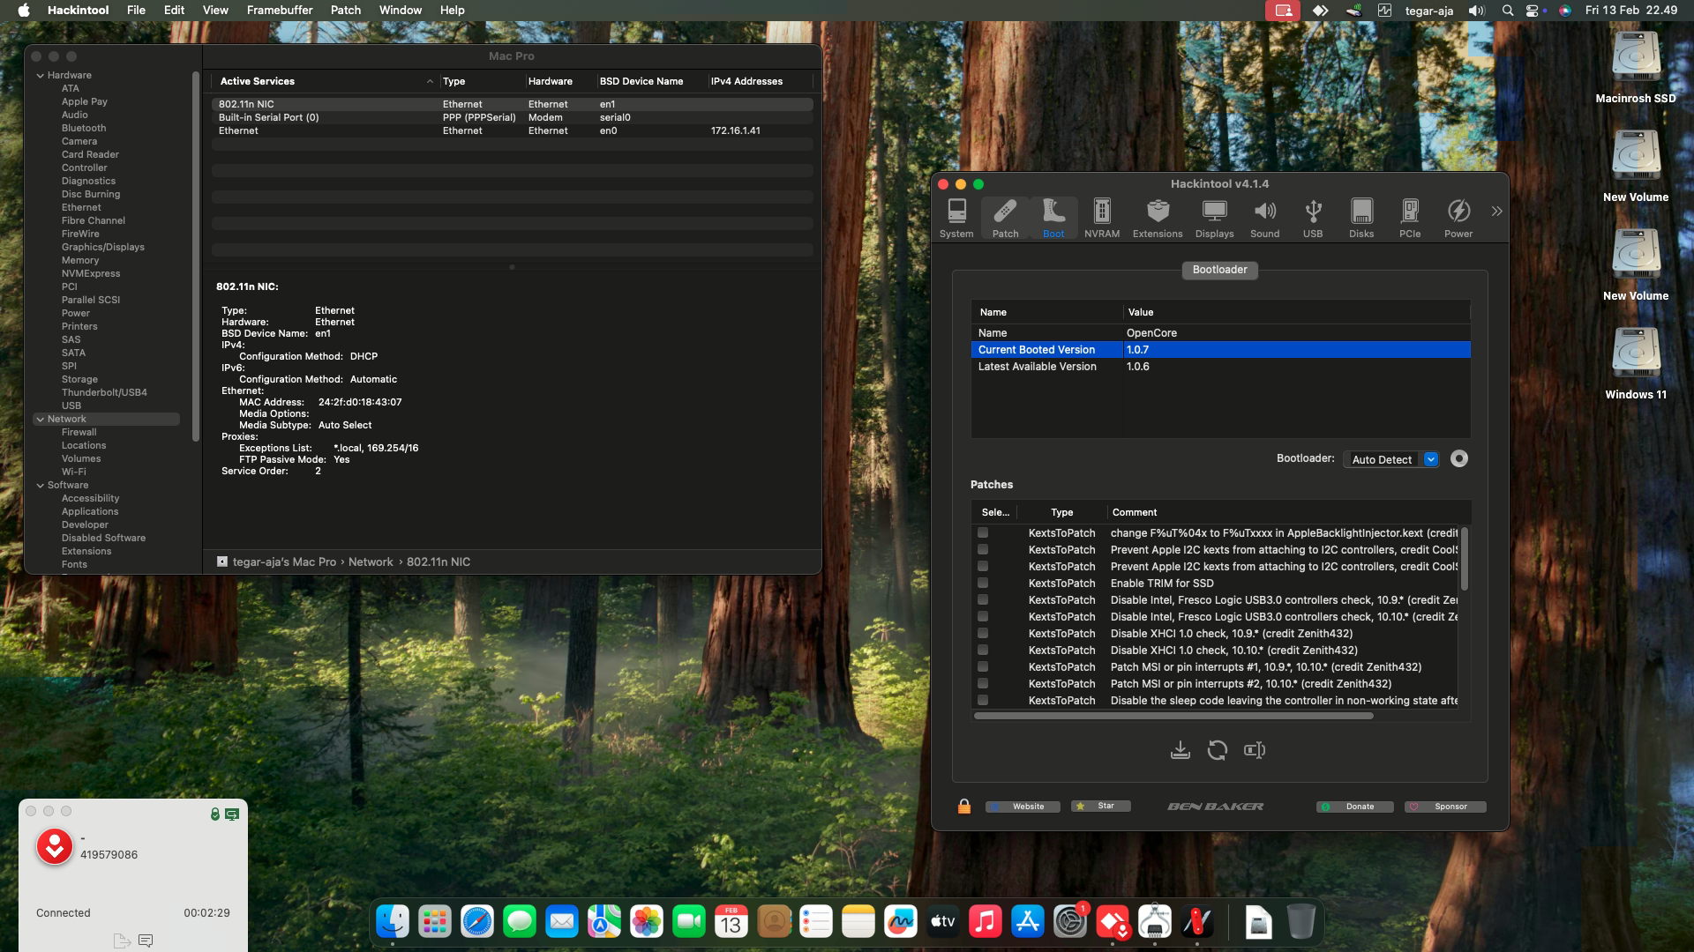Click the orange lock icon in Hackintool
This screenshot has width=1694, height=952.
pyautogui.click(x=964, y=807)
